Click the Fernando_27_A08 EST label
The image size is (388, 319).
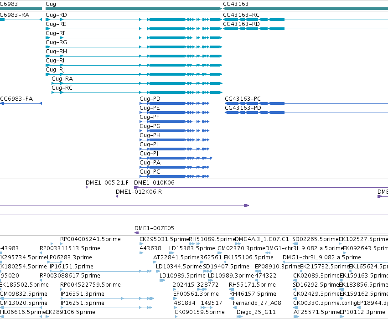click(x=257, y=303)
